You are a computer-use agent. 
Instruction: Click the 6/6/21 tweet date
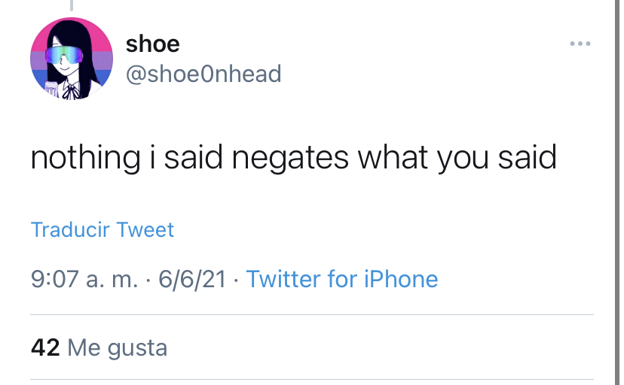pos(192,279)
